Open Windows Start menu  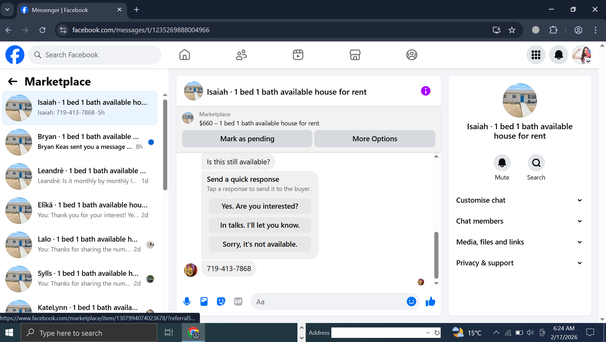pyautogui.click(x=9, y=332)
